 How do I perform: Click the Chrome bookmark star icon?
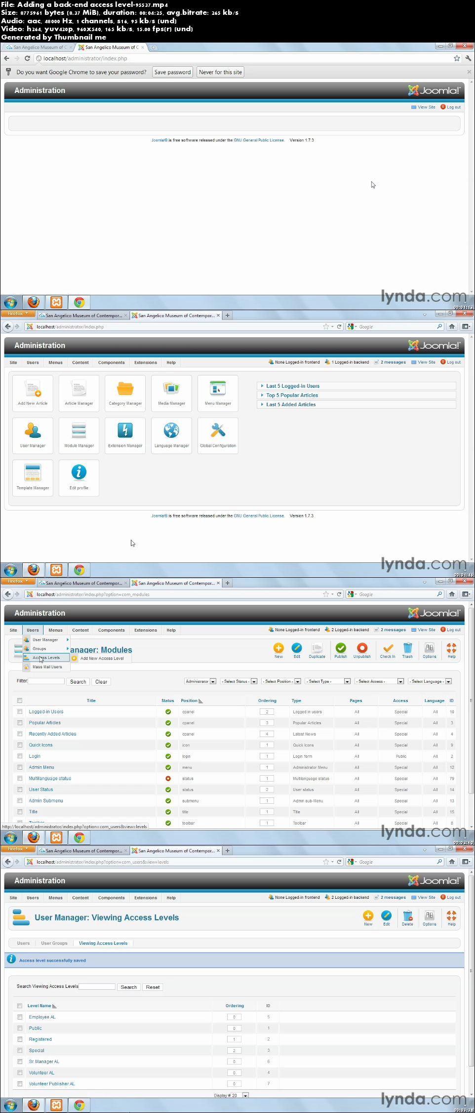[x=457, y=58]
